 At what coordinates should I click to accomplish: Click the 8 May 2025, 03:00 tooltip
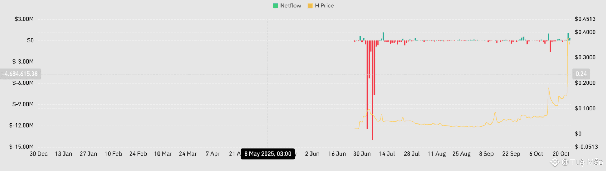[268, 154]
